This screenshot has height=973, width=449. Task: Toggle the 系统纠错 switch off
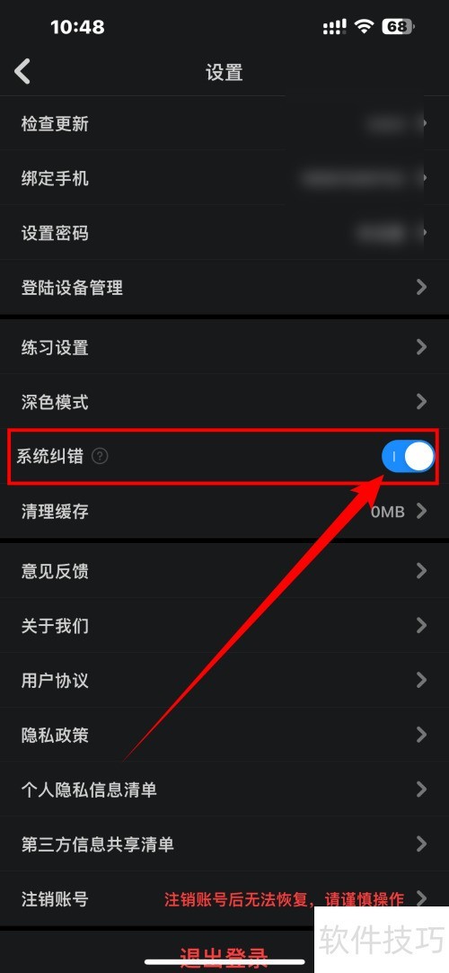click(408, 457)
